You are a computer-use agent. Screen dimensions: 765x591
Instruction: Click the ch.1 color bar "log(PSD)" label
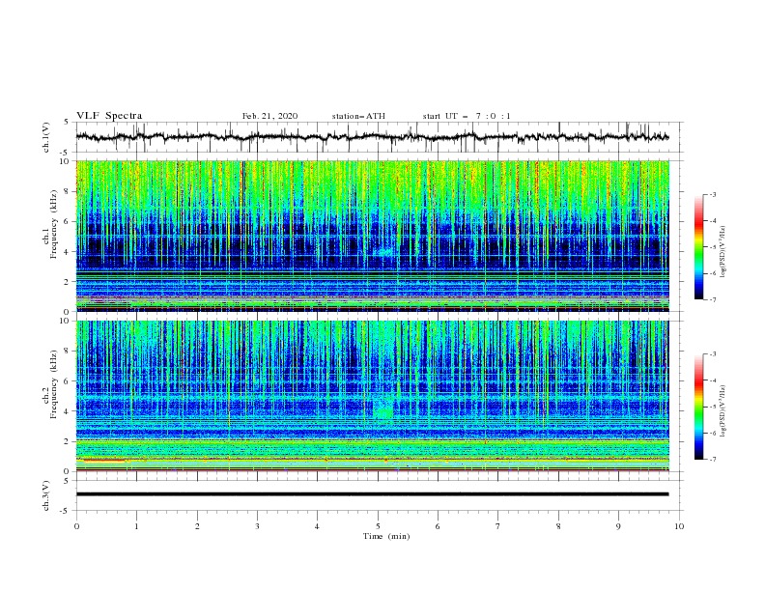(x=723, y=252)
